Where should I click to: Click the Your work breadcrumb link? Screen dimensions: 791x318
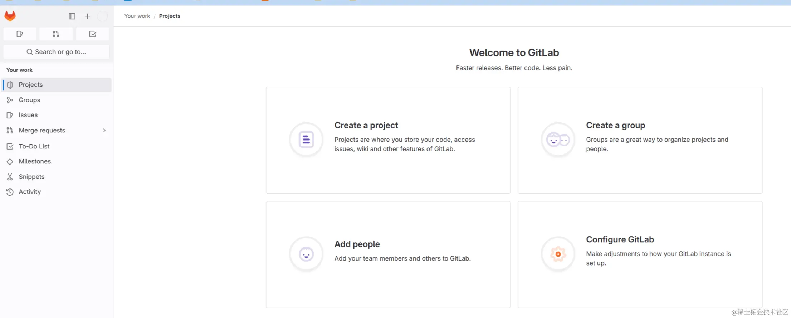[137, 16]
